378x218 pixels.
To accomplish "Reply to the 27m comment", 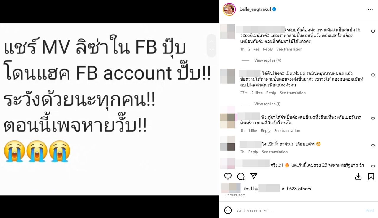I will coord(271,93).
